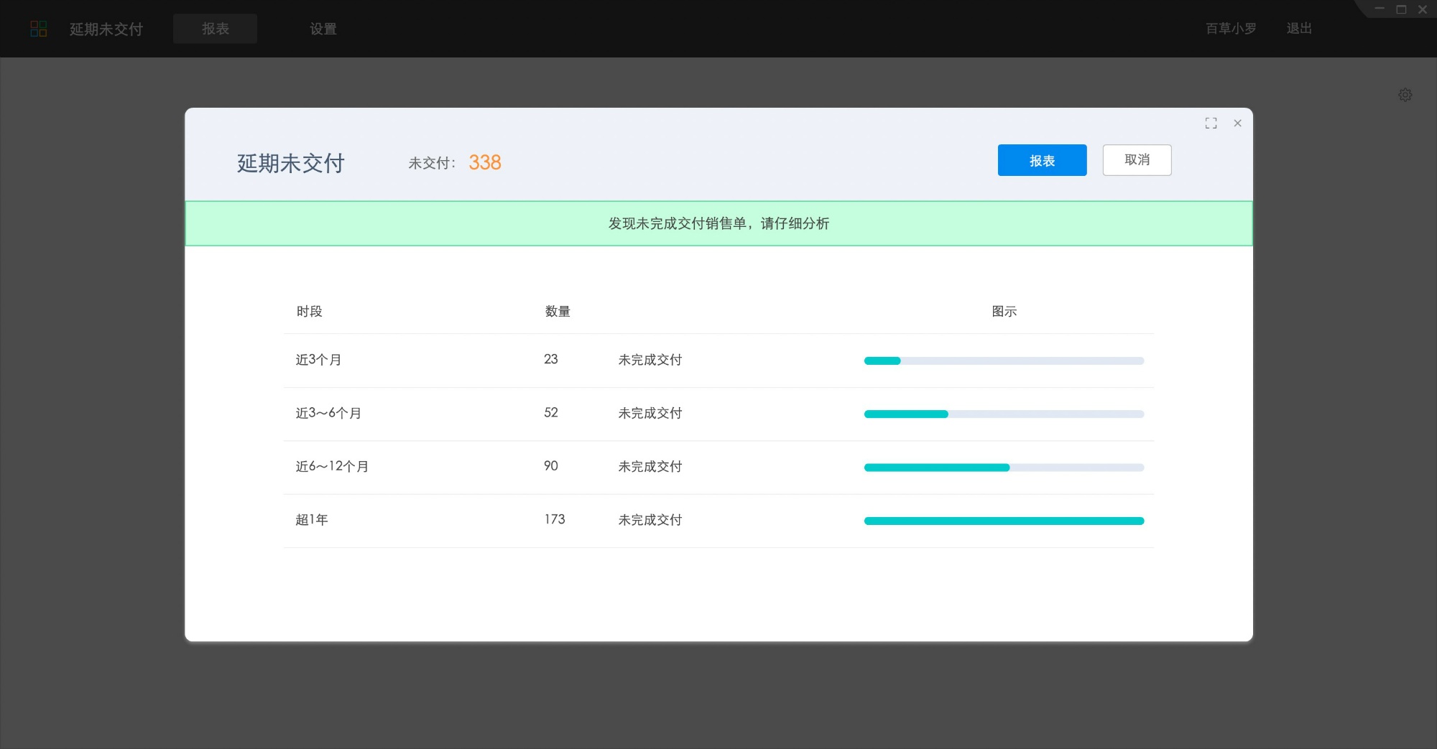Close the 延期未交付 dialog

[x=1237, y=124]
